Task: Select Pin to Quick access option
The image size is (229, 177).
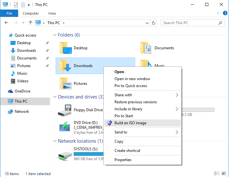Action: (x=130, y=86)
